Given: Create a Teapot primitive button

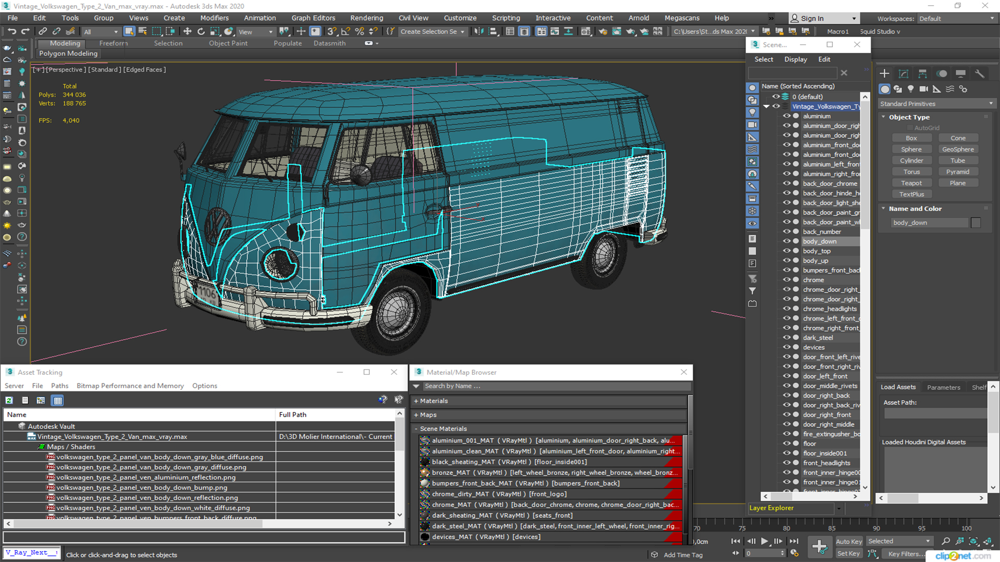Looking at the screenshot, I should tap(911, 183).
